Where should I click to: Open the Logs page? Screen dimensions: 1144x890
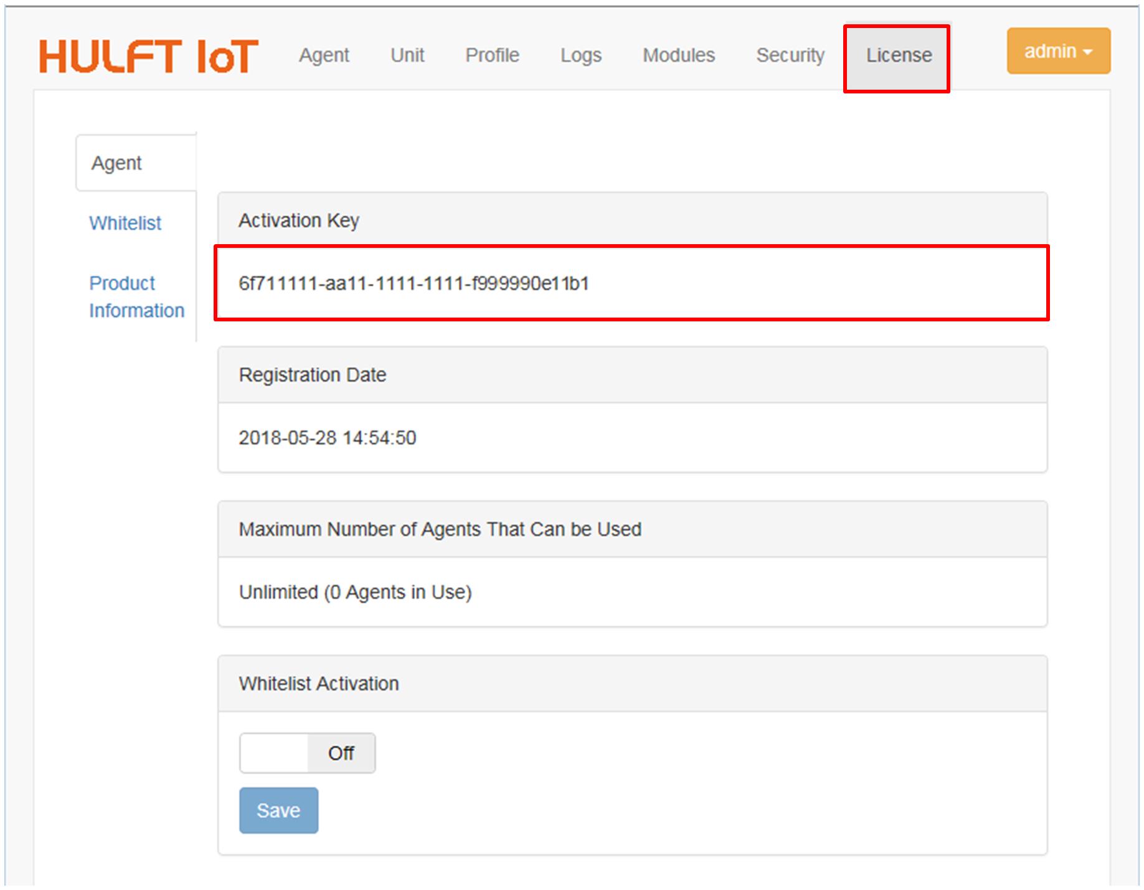(x=580, y=55)
